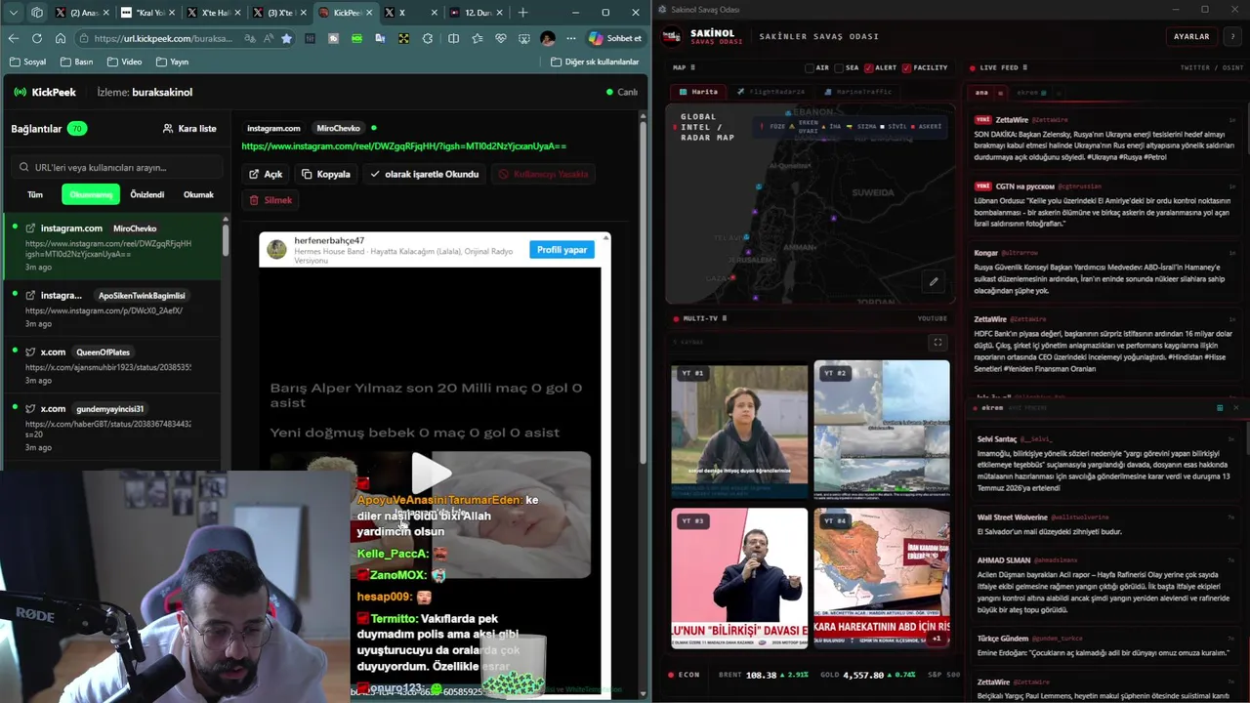
Task: Expand Multi-TV to fullscreen
Action: click(x=937, y=342)
